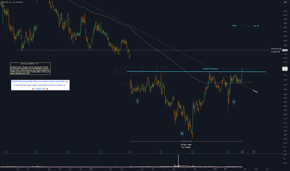Click the Feb label on the time axis
The height and width of the screenshot is (171, 290).
point(225,169)
